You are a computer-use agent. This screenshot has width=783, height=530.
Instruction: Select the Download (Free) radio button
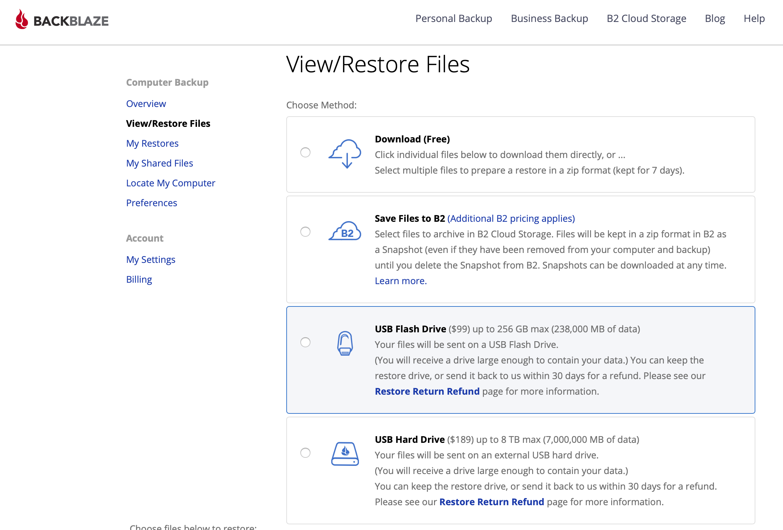[x=305, y=152]
